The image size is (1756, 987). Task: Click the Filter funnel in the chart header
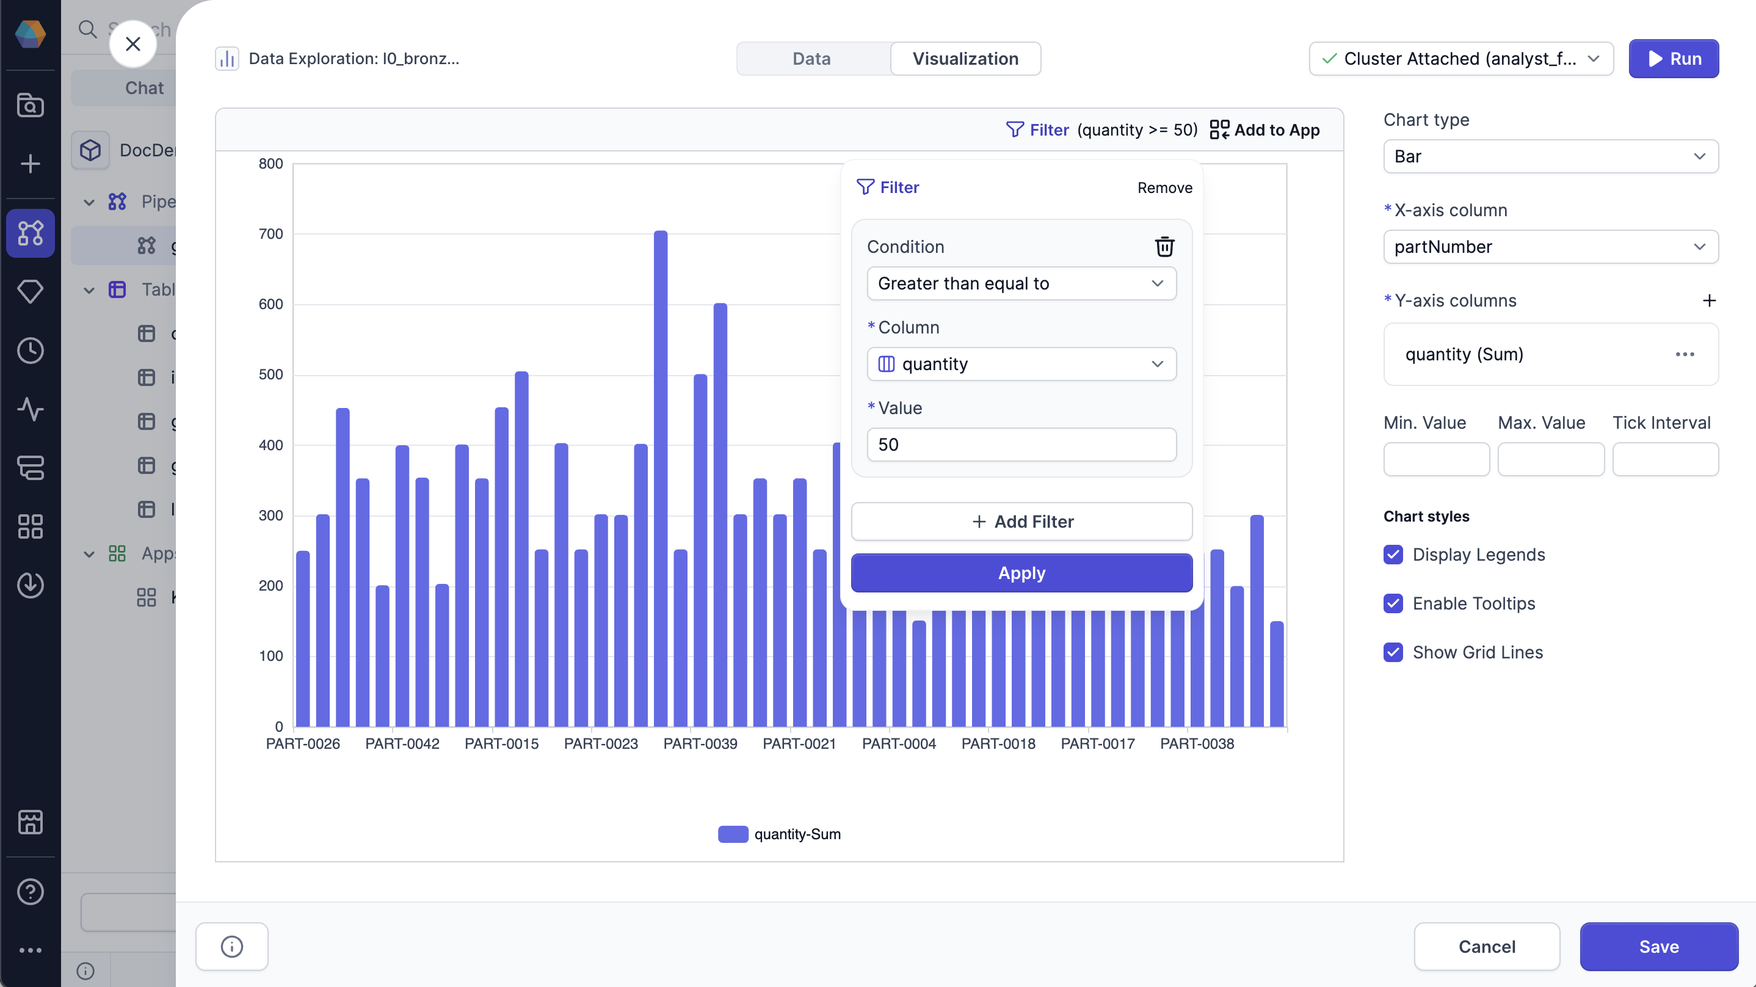point(1014,129)
